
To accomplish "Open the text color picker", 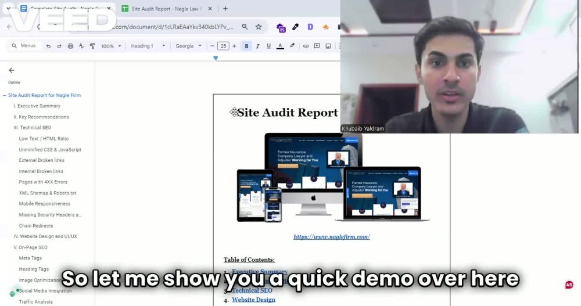I will (x=280, y=46).
